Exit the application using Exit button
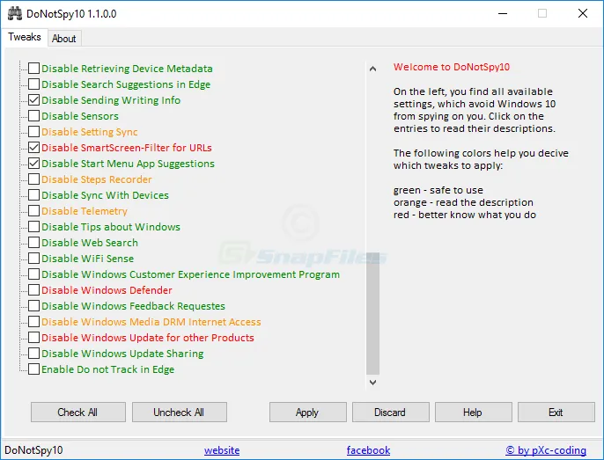This screenshot has width=604, height=460. click(x=556, y=413)
